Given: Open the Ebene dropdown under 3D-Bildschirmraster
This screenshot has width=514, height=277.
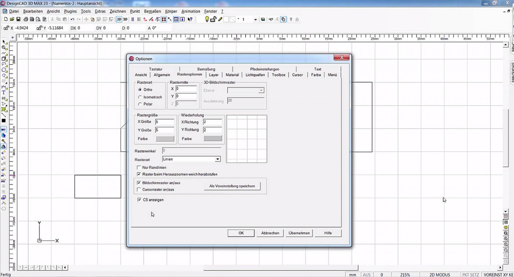Looking at the screenshot, I should [261, 90].
